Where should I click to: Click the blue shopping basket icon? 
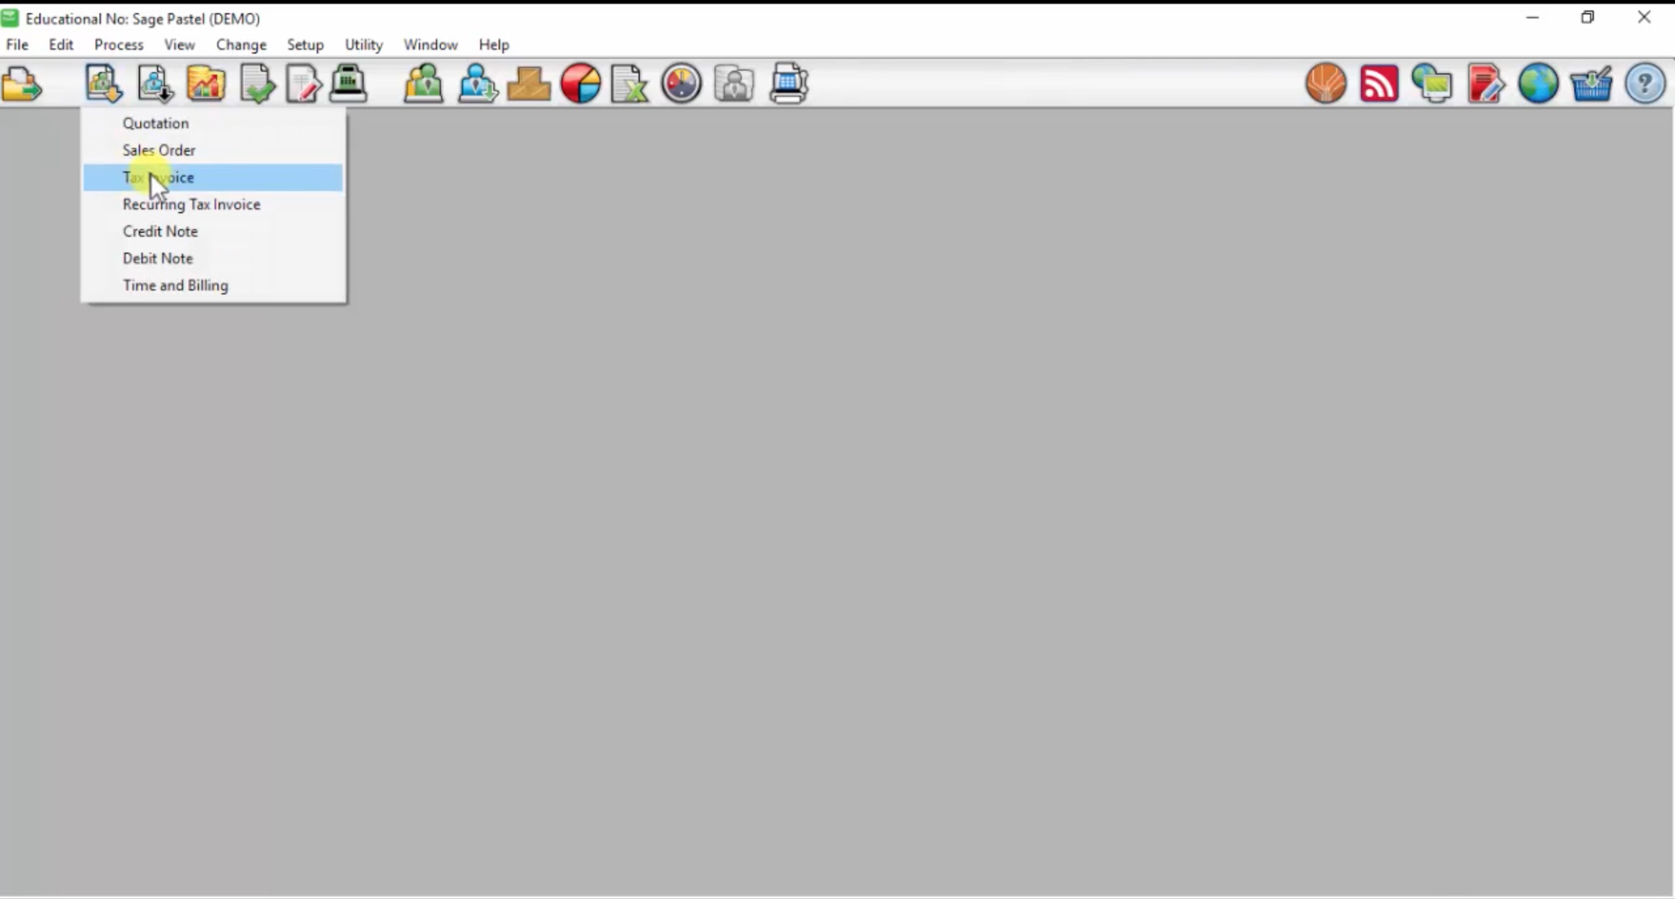click(1591, 84)
